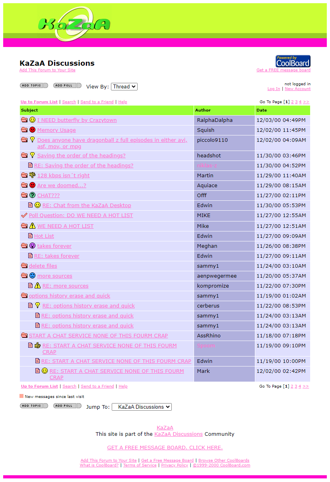Click smiley icon beside Mark's reply
This screenshot has height=482, width=330.
[x=45, y=371]
